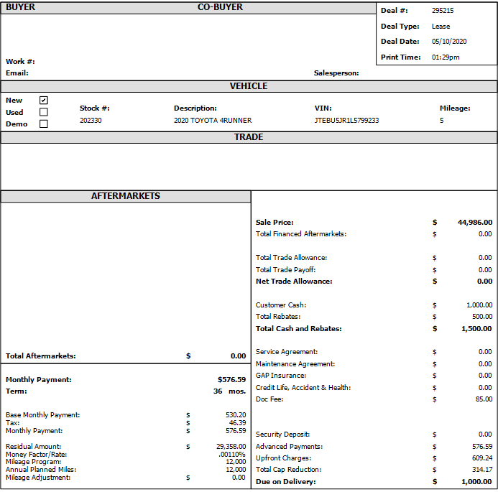Click the Due on Delivery amount

tap(476, 482)
